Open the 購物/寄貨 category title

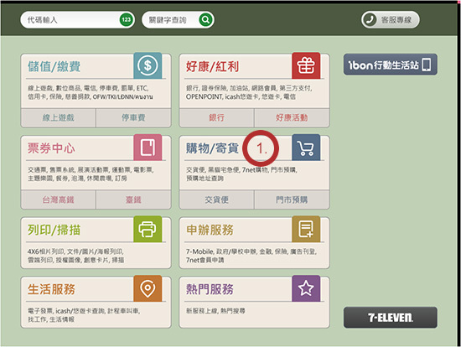(x=212, y=148)
